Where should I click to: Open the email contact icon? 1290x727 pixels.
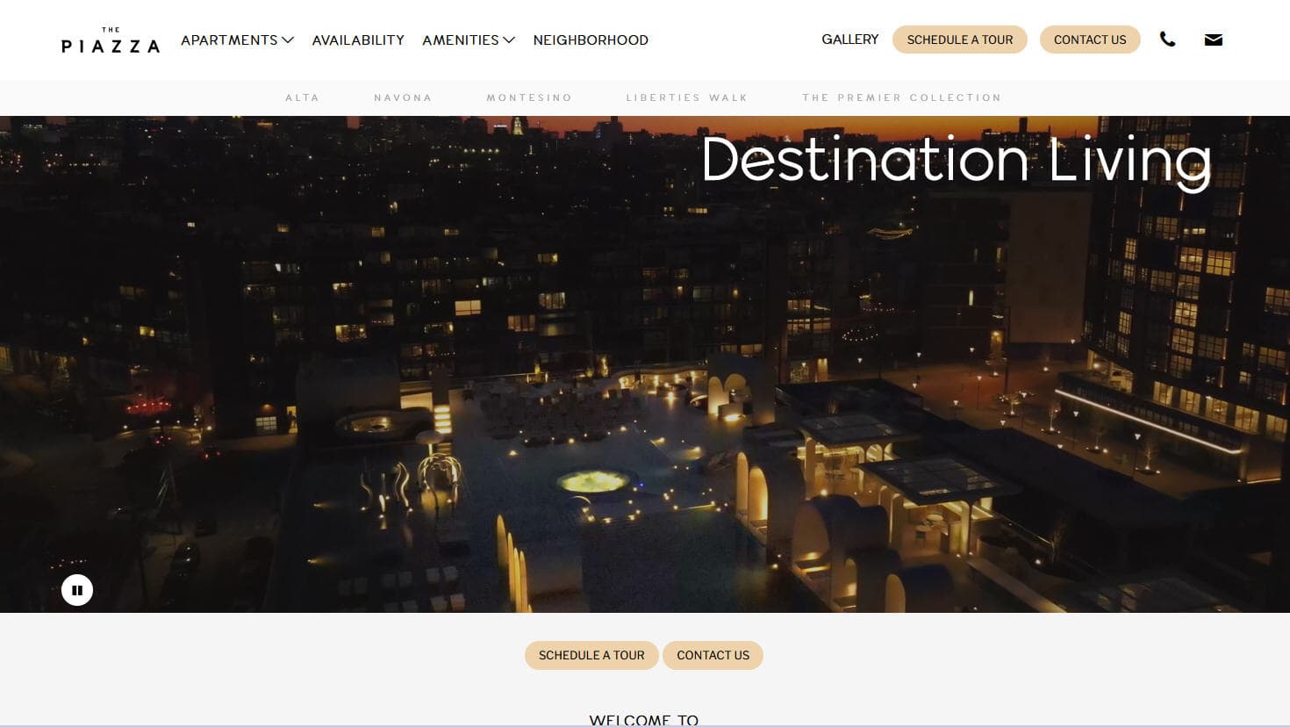point(1213,39)
